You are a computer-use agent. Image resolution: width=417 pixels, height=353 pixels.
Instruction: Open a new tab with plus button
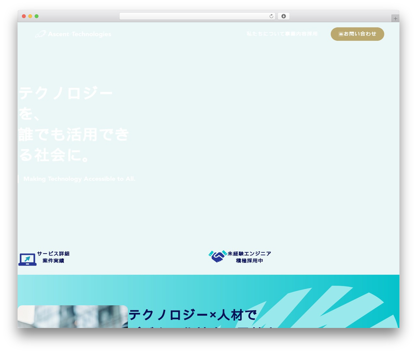click(395, 19)
